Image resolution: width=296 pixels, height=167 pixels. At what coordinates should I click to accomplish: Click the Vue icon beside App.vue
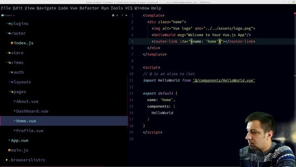(x=9, y=140)
